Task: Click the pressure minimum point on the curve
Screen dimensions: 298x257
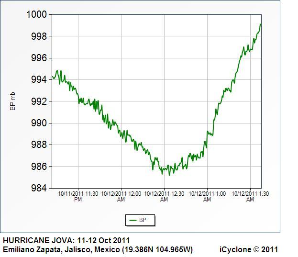Action: click(169, 175)
